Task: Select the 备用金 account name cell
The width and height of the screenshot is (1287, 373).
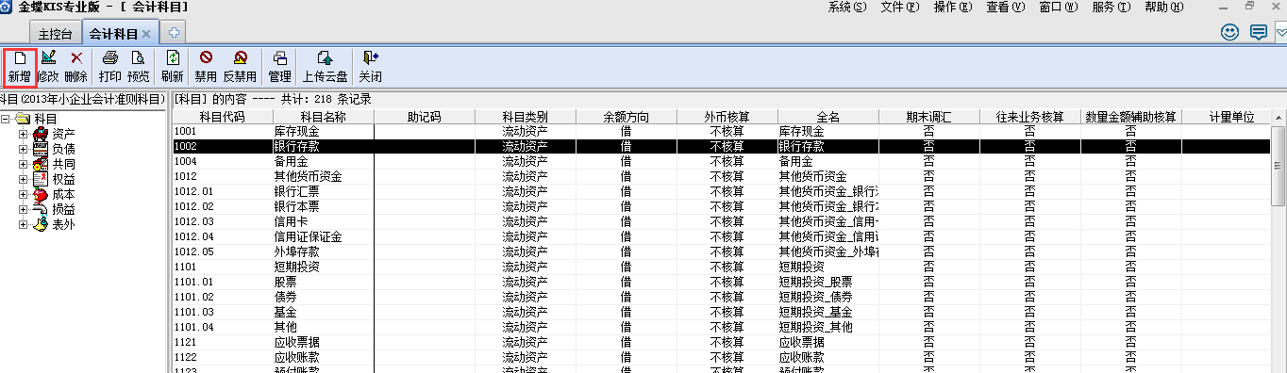Action: pos(323,161)
